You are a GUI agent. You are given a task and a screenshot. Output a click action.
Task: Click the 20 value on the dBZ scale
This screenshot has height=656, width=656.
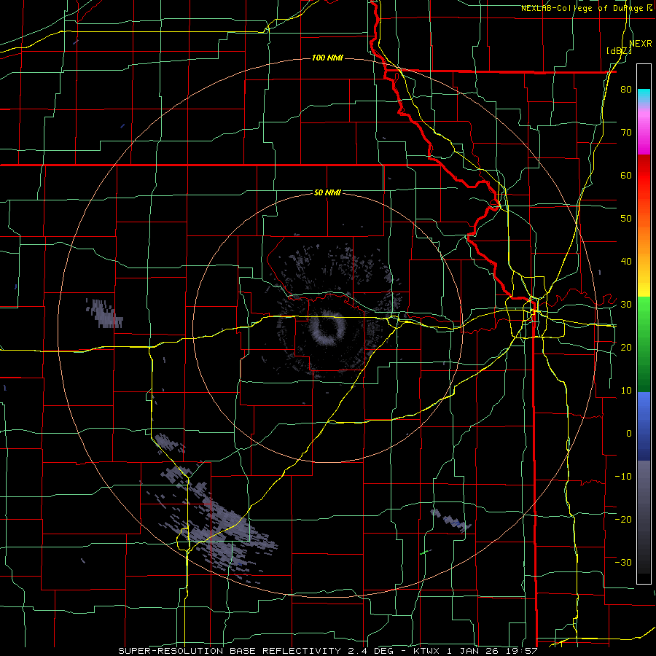click(626, 347)
